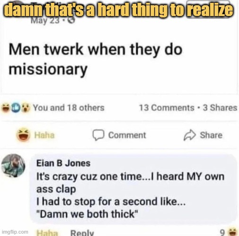
Task: Reply to Eian B Jones comment
Action: [82, 233]
